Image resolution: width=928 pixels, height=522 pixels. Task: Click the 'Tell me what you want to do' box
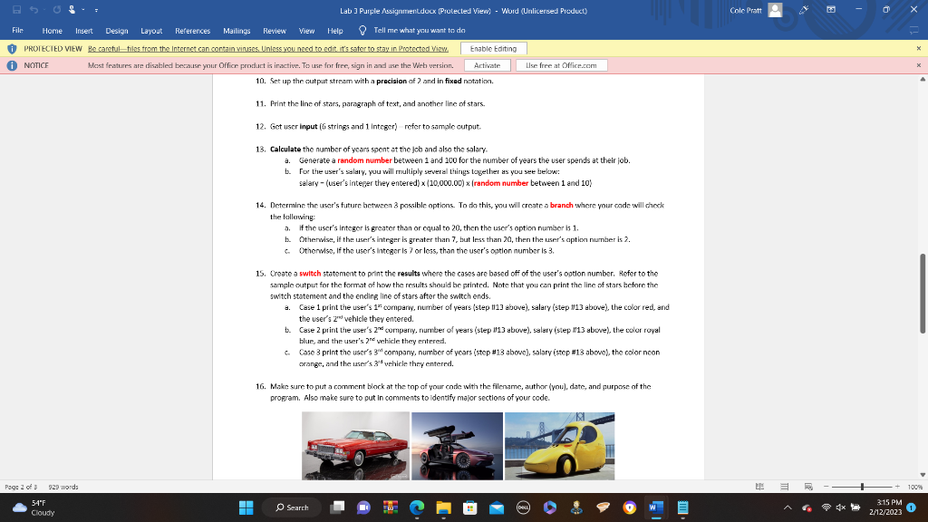click(419, 30)
